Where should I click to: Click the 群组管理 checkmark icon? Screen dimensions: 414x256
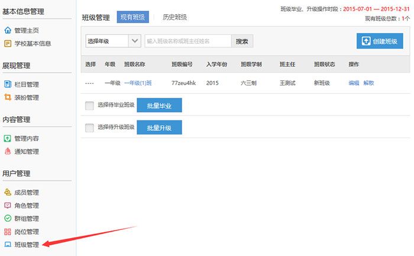8,219
